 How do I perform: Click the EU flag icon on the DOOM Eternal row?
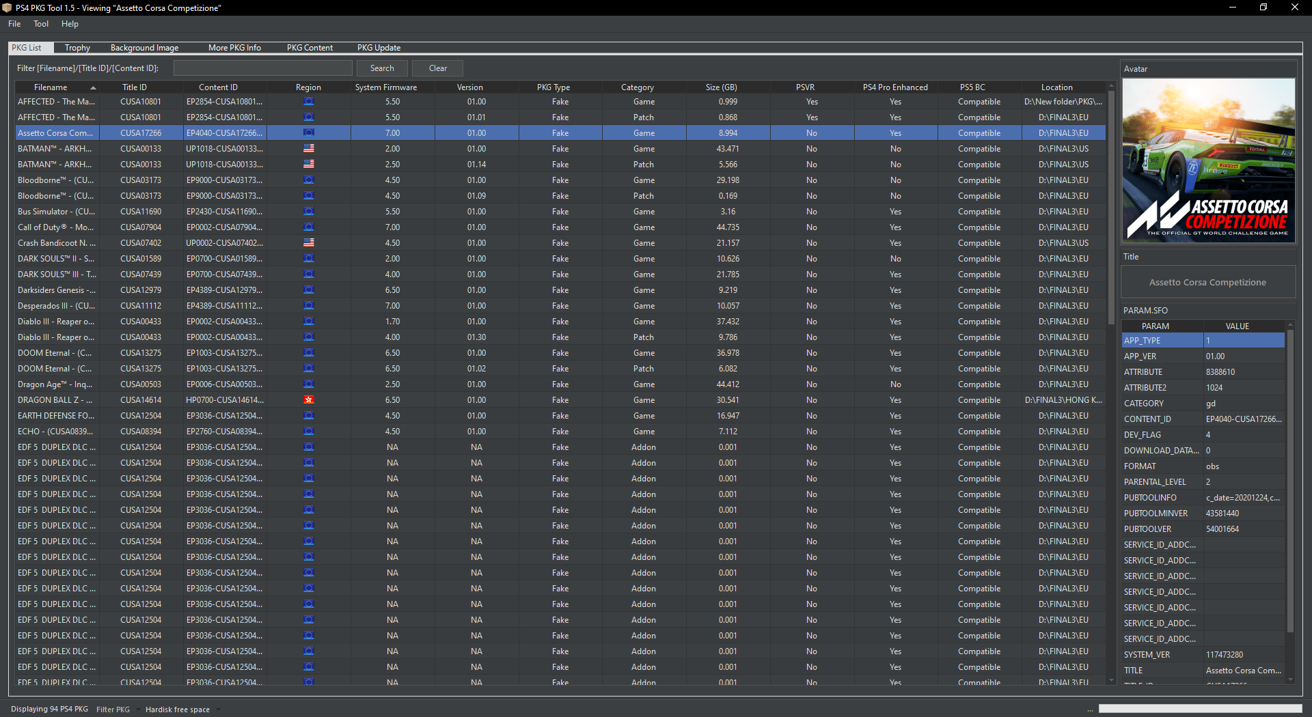point(309,352)
